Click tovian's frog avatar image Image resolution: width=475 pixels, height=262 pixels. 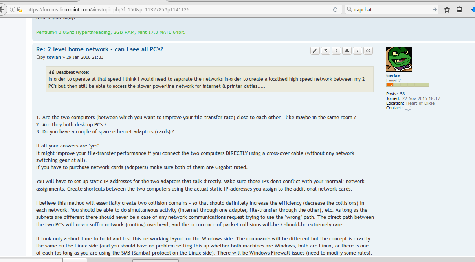(399, 59)
